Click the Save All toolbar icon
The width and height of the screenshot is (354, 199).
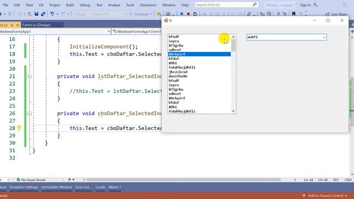43,14
